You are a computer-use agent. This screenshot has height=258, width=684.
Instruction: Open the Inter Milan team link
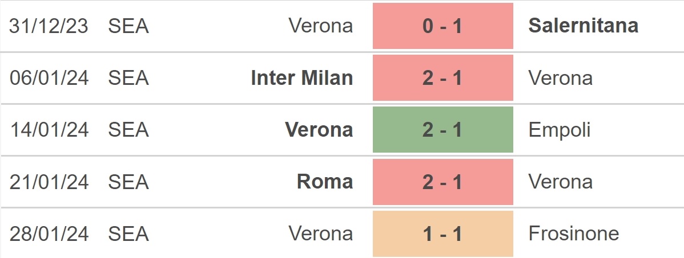302,78
